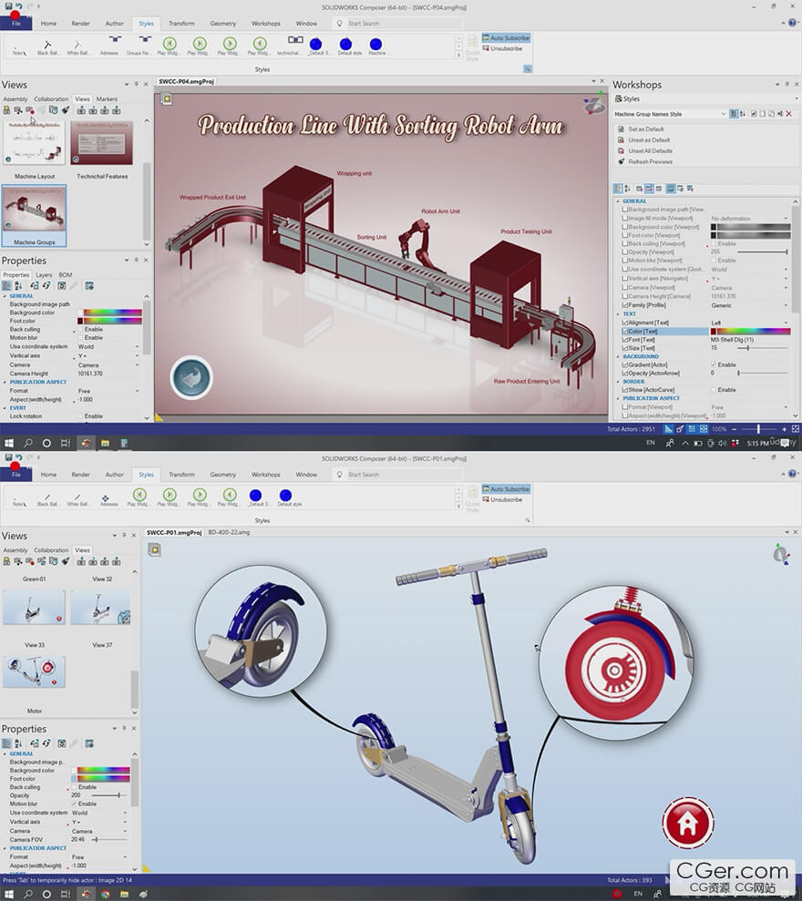The width and height of the screenshot is (802, 901).
Task: Click the Color [Text] rainbow color swatch
Action: pyautogui.click(x=753, y=331)
